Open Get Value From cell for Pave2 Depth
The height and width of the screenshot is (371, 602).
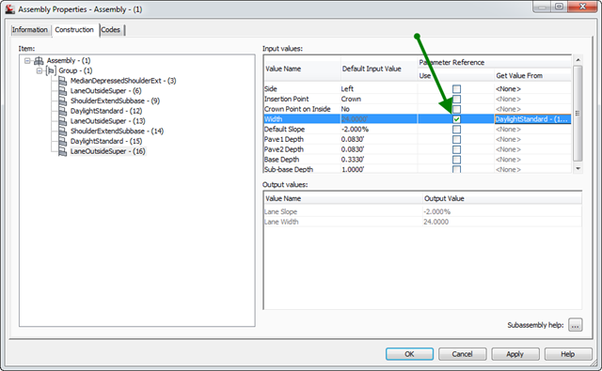pos(532,149)
